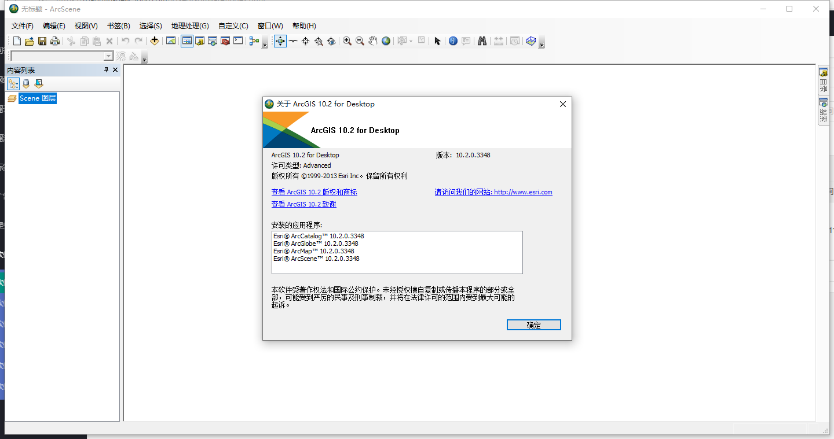834x439 pixels.
Task: Open the 搜索 side tab
Action: pos(823,110)
